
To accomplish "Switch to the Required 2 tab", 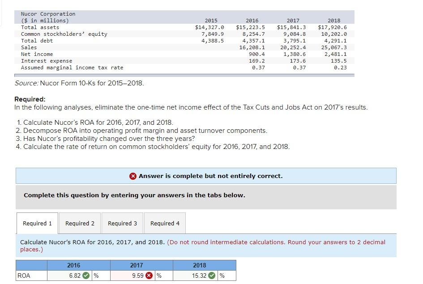I will coord(80,223).
